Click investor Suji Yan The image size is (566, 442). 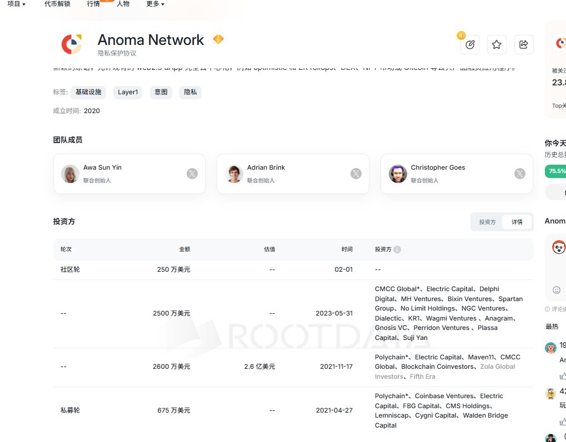click(x=415, y=338)
